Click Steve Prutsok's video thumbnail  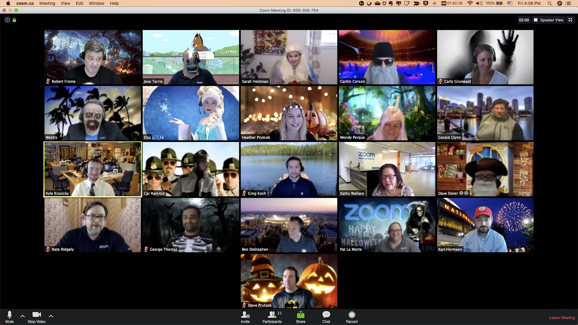click(x=289, y=281)
